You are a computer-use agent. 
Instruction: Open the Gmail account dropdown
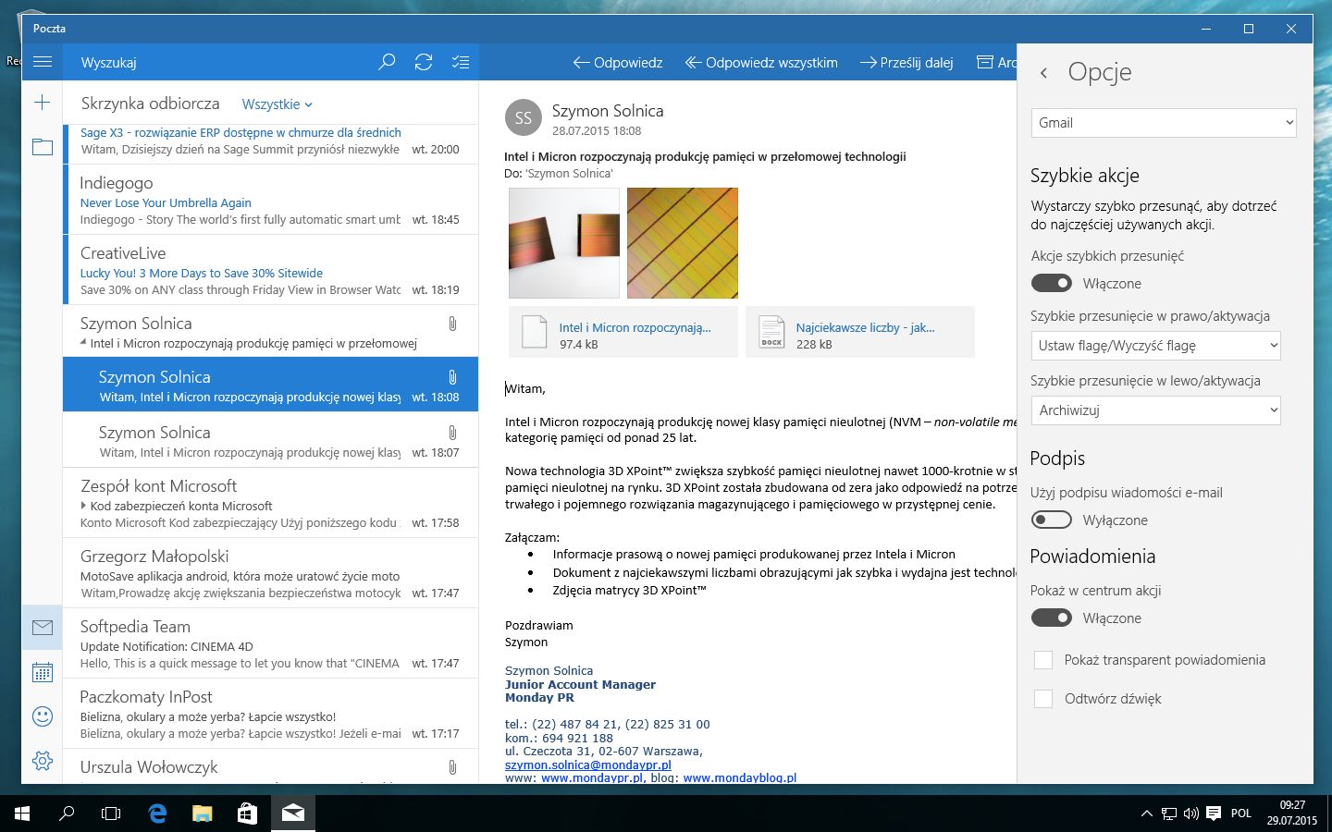1164,123
